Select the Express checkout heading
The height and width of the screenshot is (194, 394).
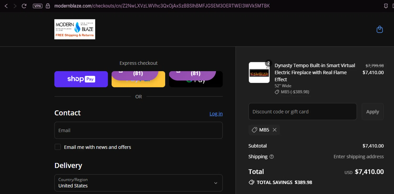click(x=138, y=63)
